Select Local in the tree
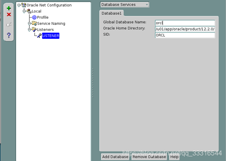226x161 pixels. click(36, 11)
